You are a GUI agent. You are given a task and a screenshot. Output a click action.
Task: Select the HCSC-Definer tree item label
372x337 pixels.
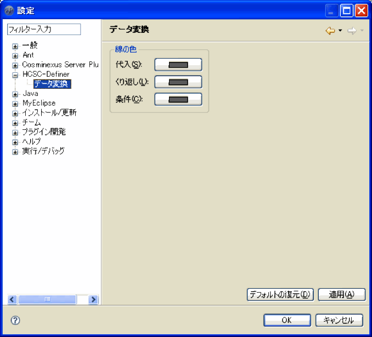(x=46, y=74)
